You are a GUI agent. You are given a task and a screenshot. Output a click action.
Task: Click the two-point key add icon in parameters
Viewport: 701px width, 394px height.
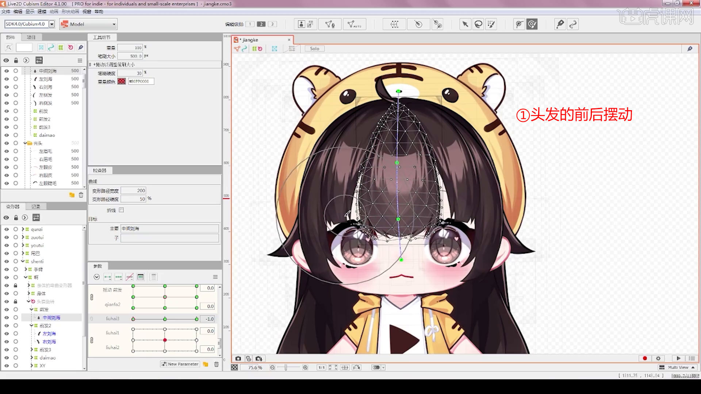click(x=107, y=277)
